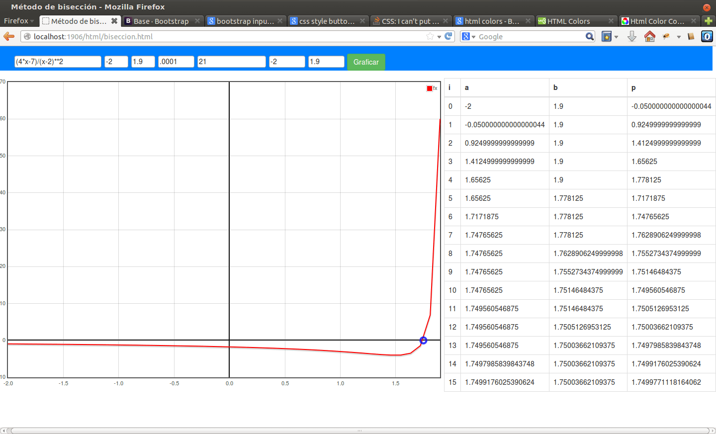This screenshot has height=434, width=716.
Task: Close the "html colors - B..." tab
Action: pyautogui.click(x=528, y=21)
